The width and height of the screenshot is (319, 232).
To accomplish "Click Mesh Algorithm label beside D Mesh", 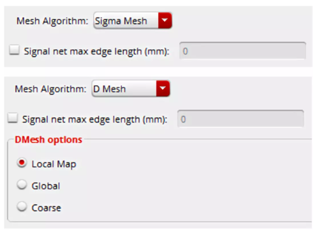I will point(50,89).
